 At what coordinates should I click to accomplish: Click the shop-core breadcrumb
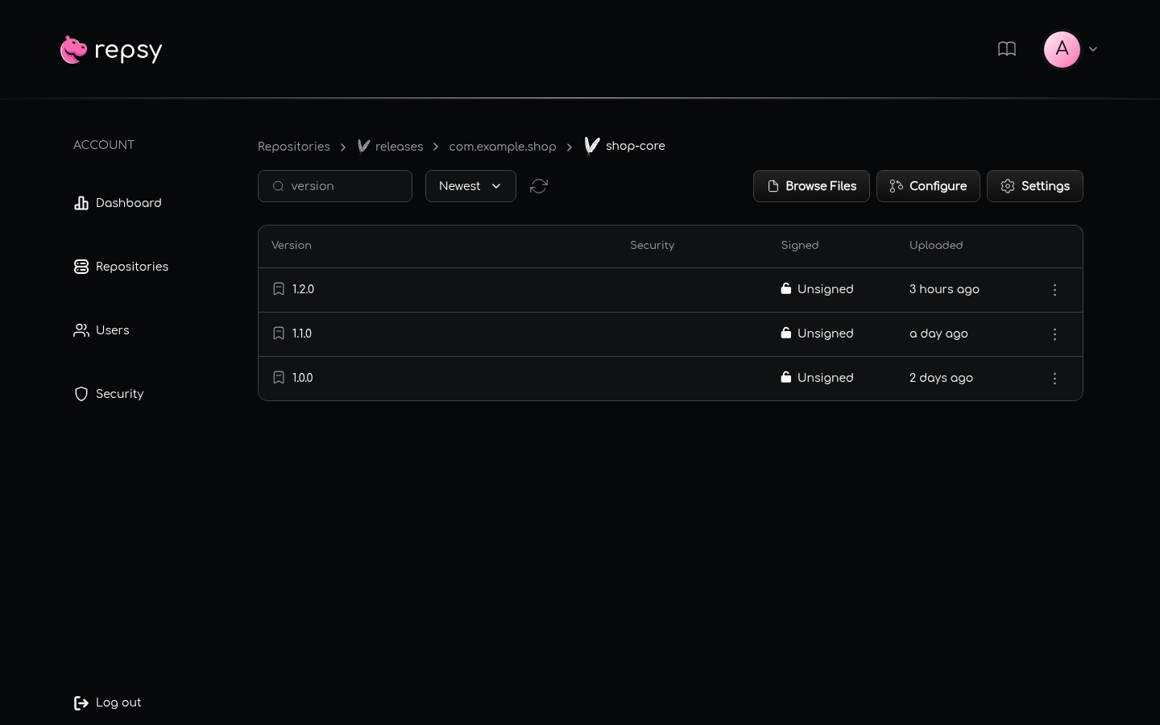click(x=625, y=146)
